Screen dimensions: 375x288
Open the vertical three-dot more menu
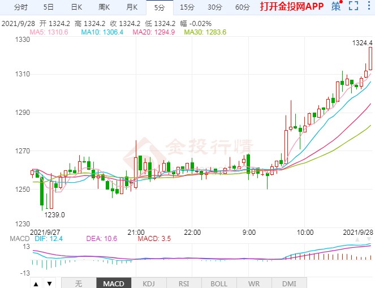coord(368,7)
